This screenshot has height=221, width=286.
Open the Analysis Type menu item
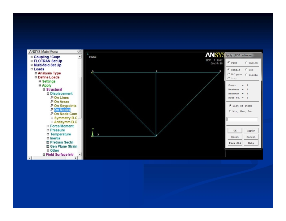point(49,73)
